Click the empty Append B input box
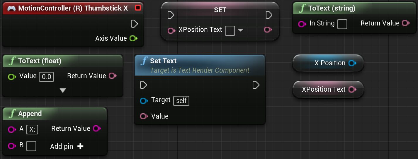Image resolution: width=418 pixels, height=159 pixels. [31, 146]
